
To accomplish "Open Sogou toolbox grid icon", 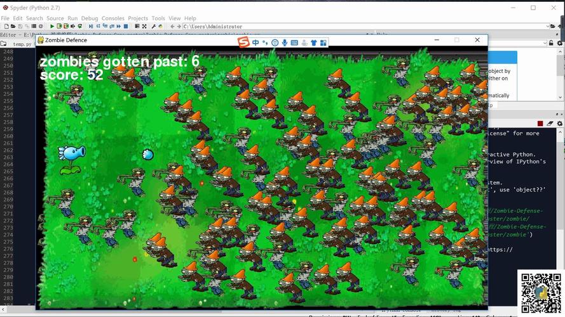I will click(x=323, y=42).
